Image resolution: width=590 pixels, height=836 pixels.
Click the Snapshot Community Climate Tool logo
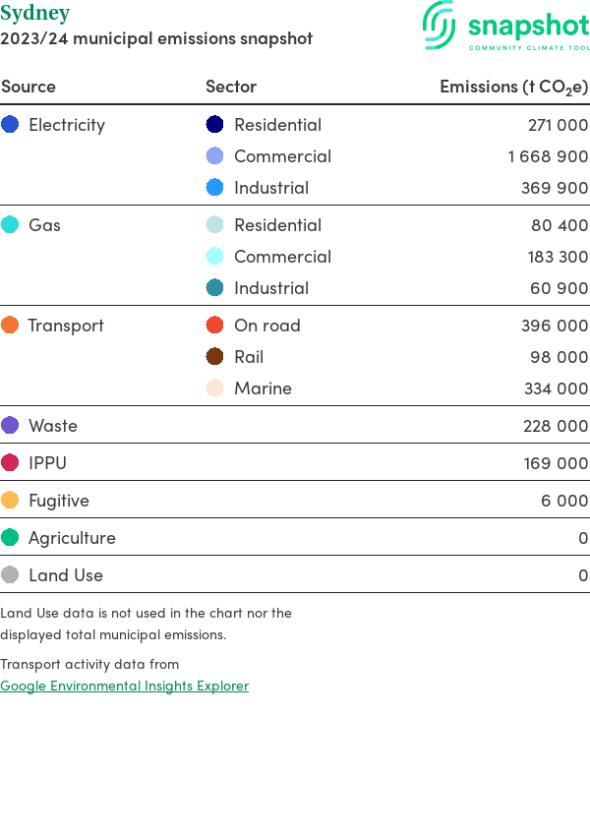[505, 27]
